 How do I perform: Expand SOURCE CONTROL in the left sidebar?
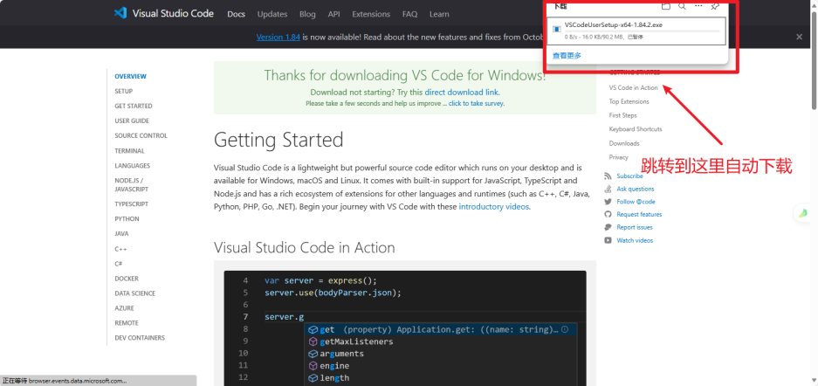coord(141,135)
